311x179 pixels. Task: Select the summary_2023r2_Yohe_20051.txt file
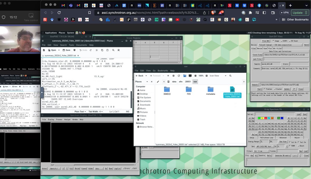[x=232, y=92]
